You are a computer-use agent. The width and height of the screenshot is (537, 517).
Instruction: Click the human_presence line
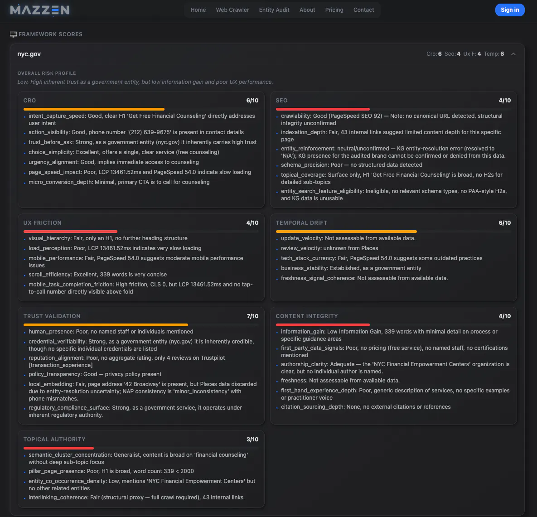111,331
